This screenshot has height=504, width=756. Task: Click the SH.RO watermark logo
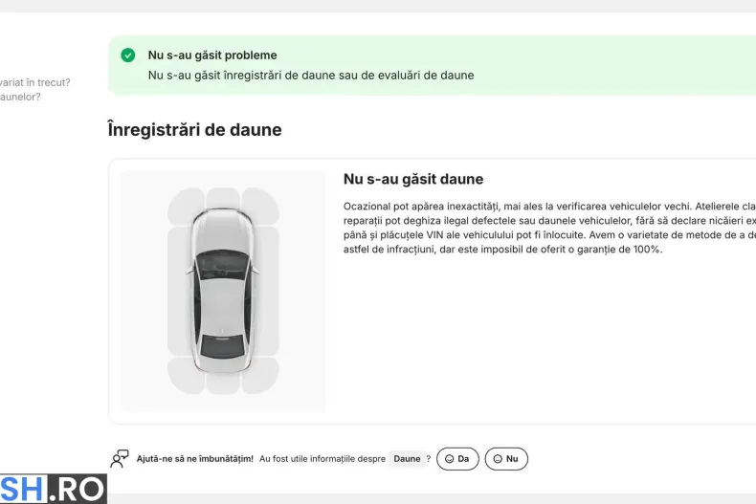click(53, 489)
